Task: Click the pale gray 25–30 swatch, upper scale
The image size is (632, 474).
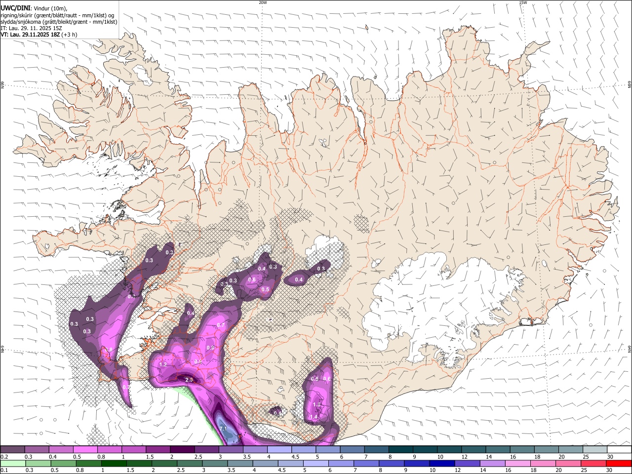Action: click(x=594, y=449)
